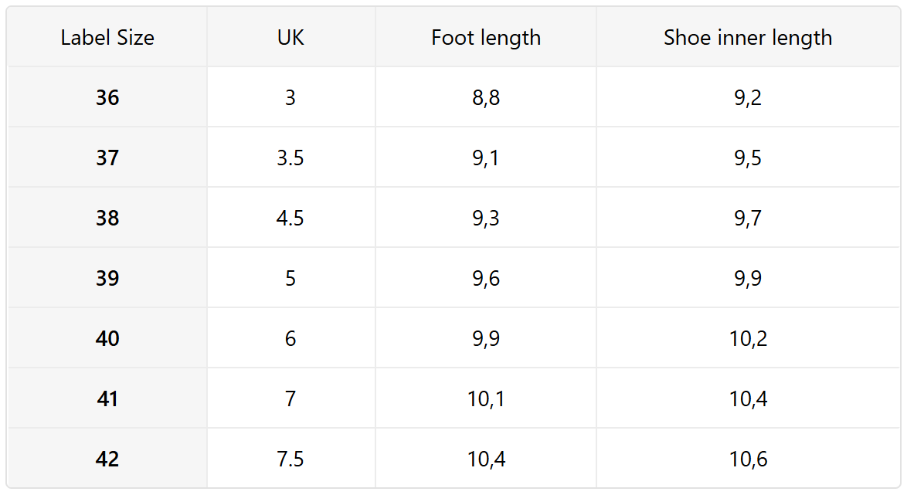Click foot length 9,3 cell
The image size is (907, 495).
coord(486,219)
